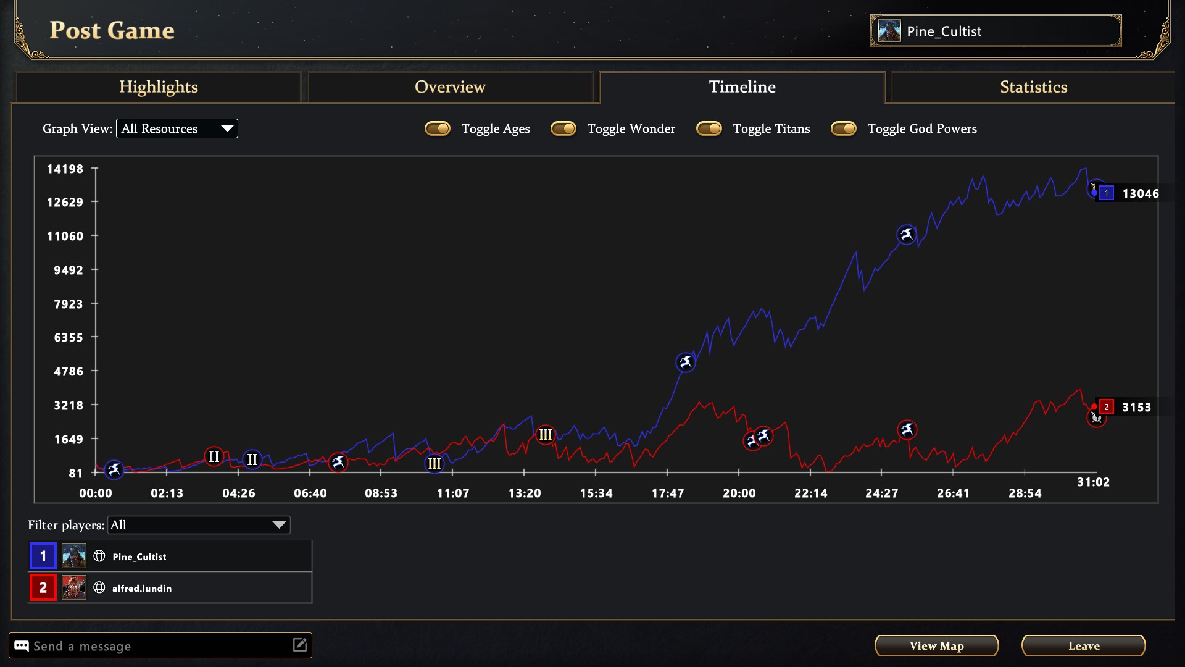Click blue god power marker near 17:47

686,362
